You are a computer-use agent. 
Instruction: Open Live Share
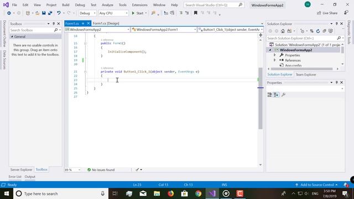327,13
